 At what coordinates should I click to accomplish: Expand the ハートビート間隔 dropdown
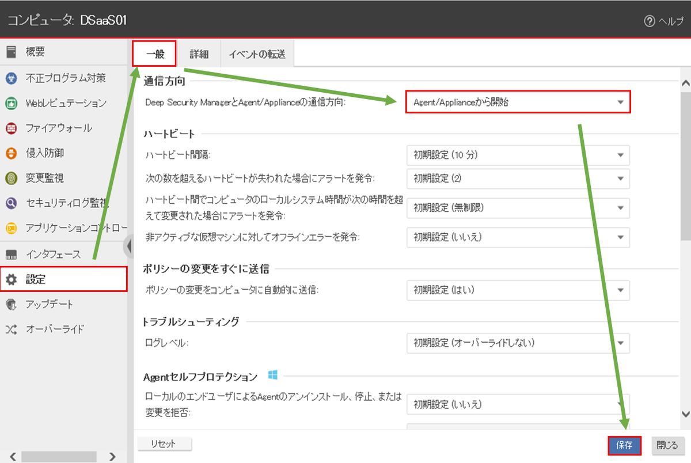click(518, 155)
